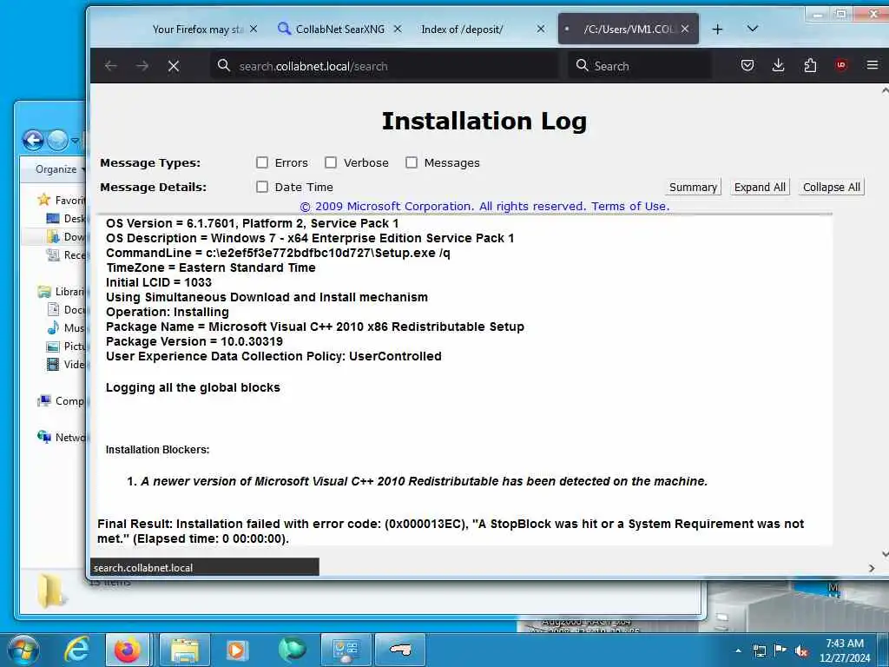Enable the Verbose message type checkbox
The image size is (889, 667).
(x=331, y=162)
